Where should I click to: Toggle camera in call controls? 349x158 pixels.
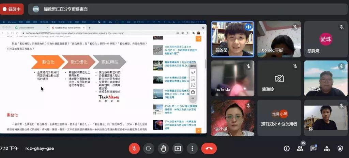[149, 148]
